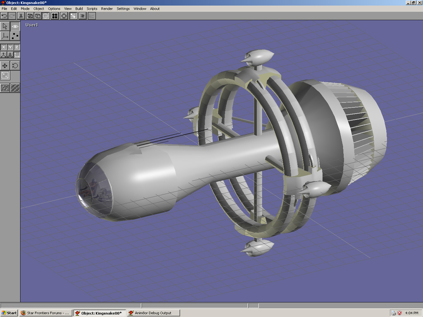423x317 pixels.
Task: Open the Window menu
Action: coord(140,9)
